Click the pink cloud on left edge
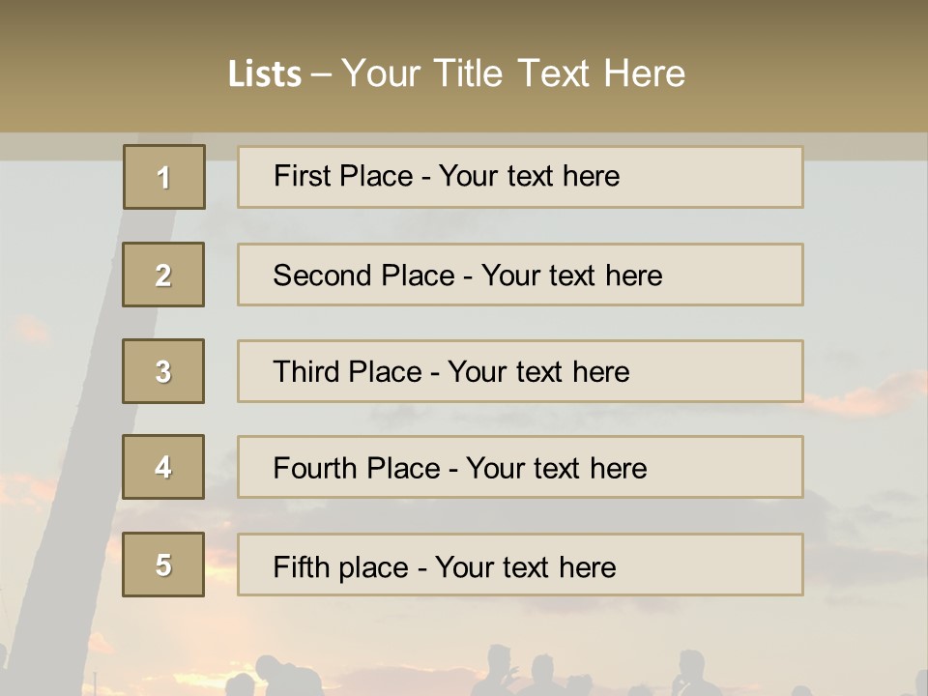 coord(31,331)
